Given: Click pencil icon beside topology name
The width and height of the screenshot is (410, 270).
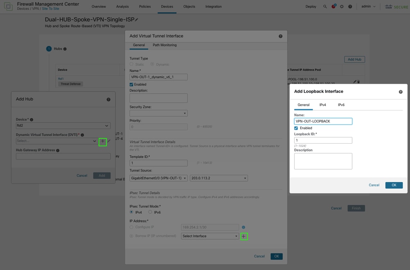Looking at the screenshot, I should (x=137, y=20).
